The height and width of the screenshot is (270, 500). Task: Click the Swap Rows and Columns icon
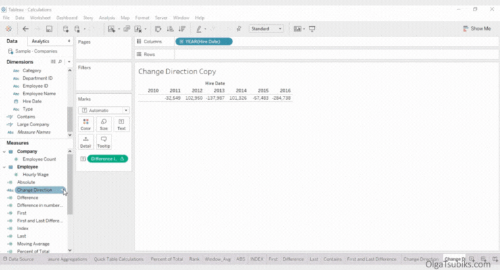click(x=158, y=29)
